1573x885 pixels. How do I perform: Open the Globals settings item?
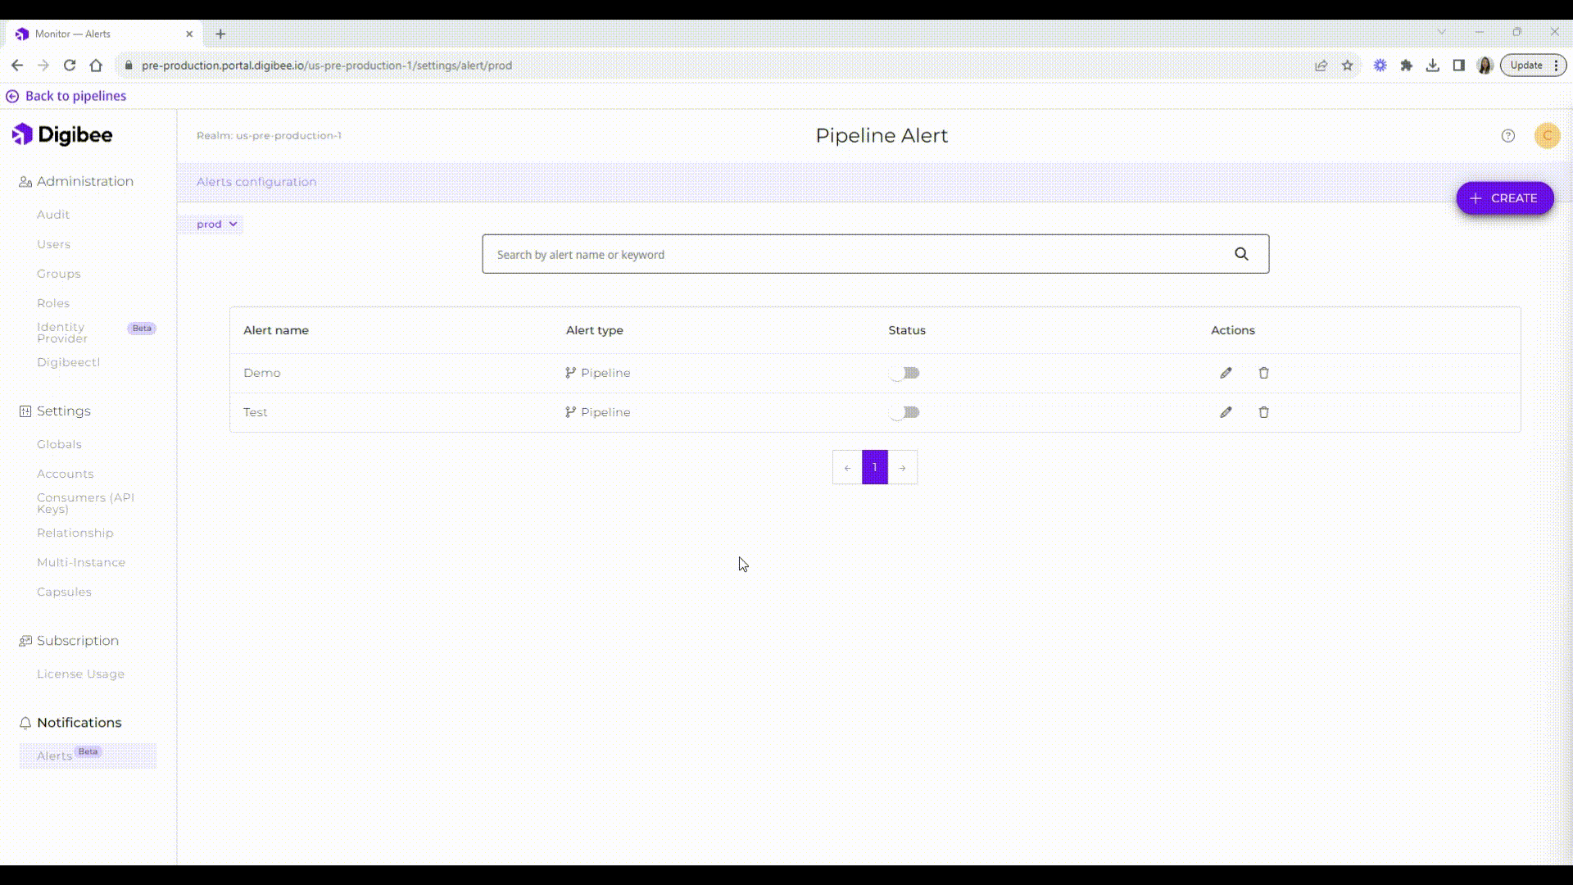point(59,444)
